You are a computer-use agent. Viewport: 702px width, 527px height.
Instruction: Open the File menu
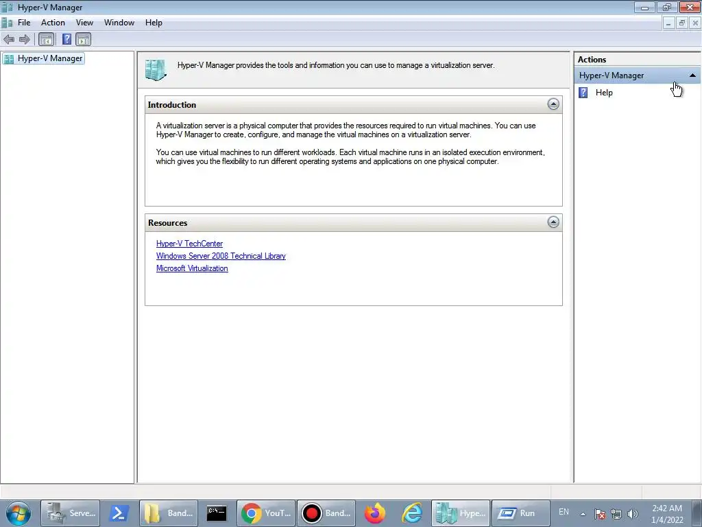pyautogui.click(x=24, y=23)
